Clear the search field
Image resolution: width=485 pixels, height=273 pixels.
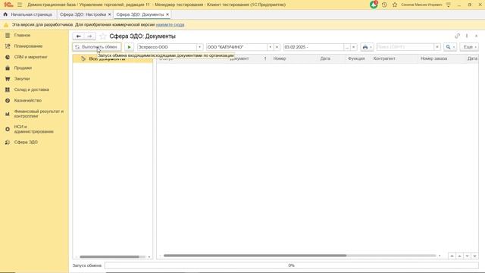coord(437,47)
